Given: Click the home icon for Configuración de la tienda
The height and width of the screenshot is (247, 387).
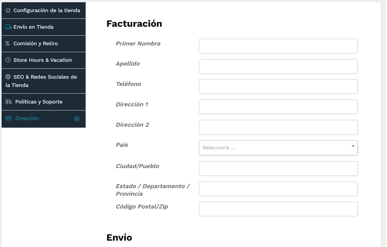Looking at the screenshot, I should pyautogui.click(x=8, y=10).
